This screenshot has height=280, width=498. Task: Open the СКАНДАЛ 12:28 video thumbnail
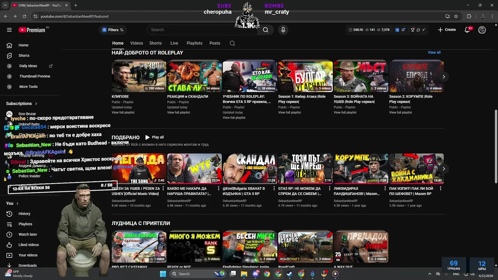click(x=250, y=168)
